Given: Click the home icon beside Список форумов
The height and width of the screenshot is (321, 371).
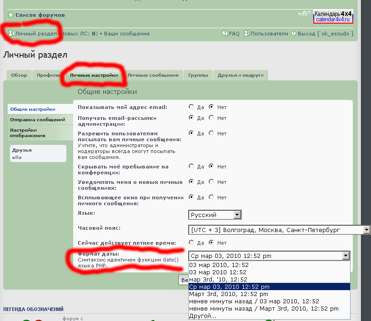Looking at the screenshot, I should point(10,15).
